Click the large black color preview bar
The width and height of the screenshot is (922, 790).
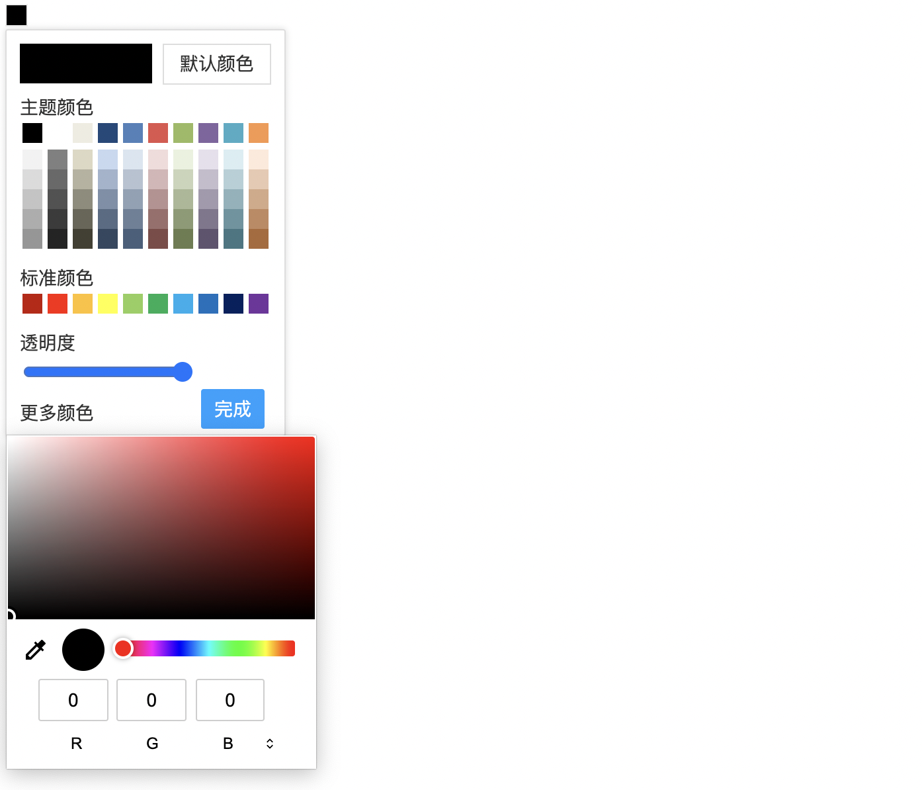86,64
